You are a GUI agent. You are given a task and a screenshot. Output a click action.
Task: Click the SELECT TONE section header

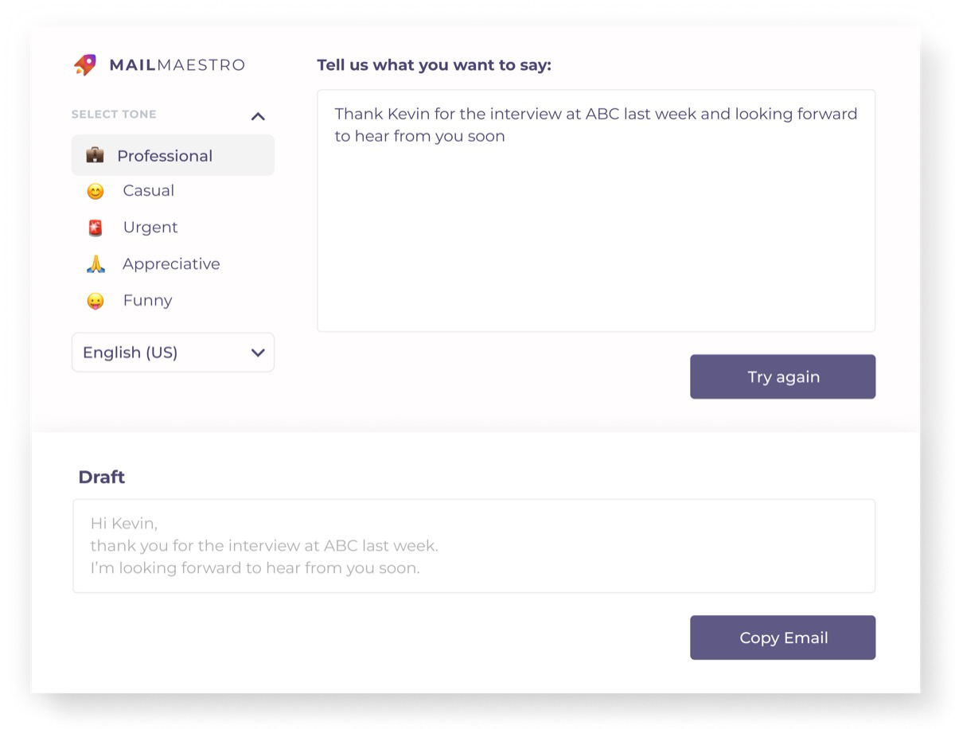(x=114, y=115)
